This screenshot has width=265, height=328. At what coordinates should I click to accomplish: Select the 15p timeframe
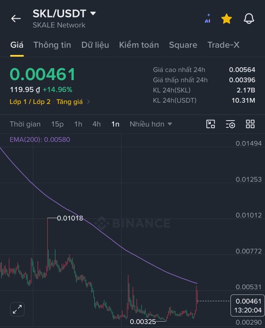(57, 124)
